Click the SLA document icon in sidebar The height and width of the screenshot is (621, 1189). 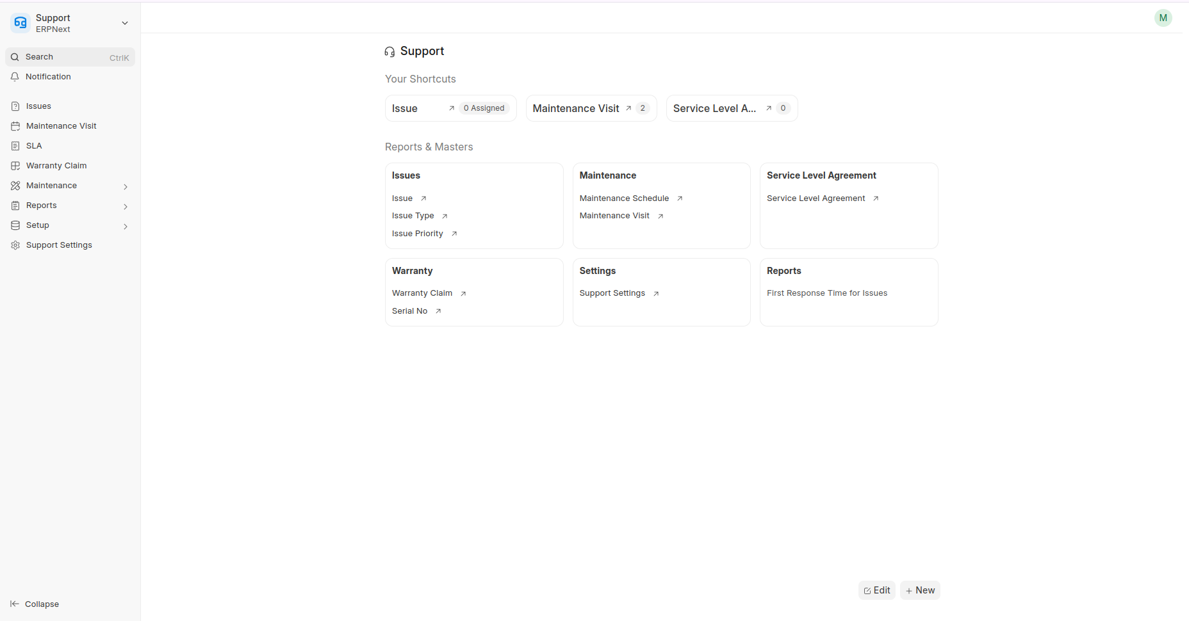[15, 146]
